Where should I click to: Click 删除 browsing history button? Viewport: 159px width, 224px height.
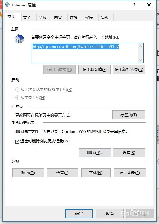pos(95,153)
